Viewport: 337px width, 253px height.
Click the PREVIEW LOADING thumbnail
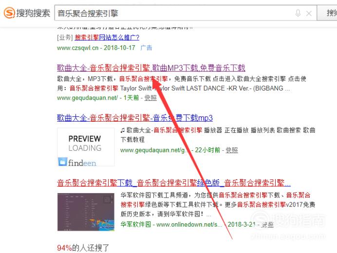[x=86, y=147]
